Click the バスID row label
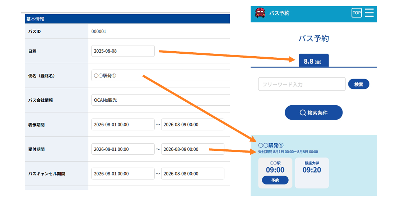This screenshot has width=419, height=197. tap(34, 32)
